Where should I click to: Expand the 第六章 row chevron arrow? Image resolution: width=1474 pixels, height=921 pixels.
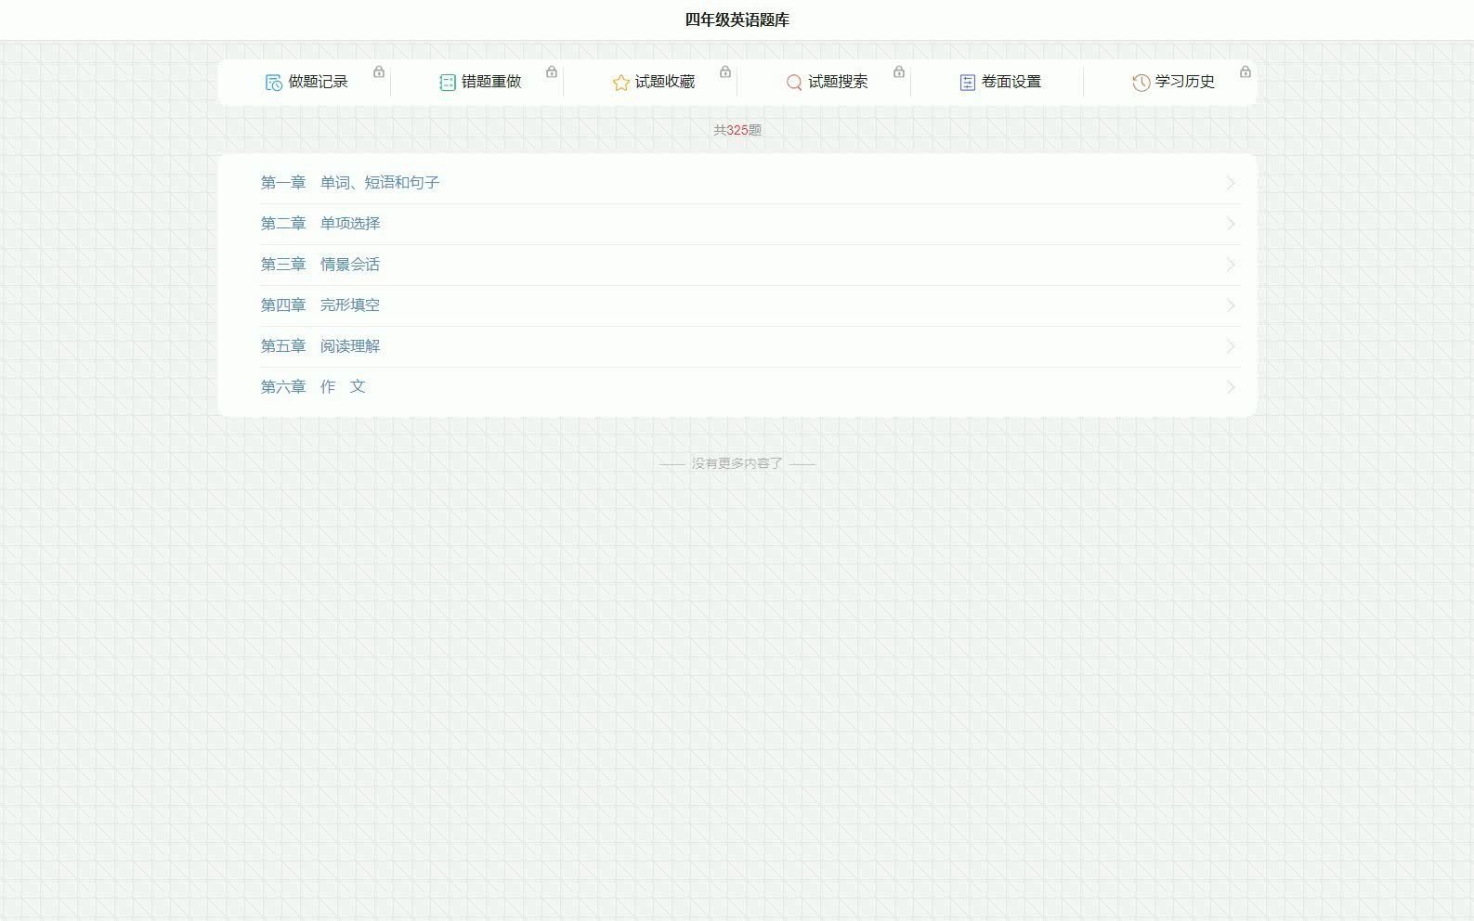(1231, 387)
